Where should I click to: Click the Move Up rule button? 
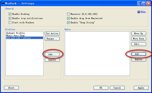(x=139, y=33)
